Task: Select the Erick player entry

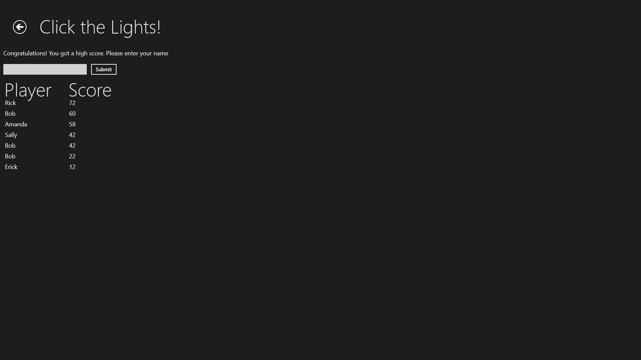Action: [11, 167]
